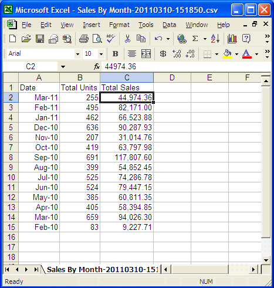Click the Insert Function fx button
Screen dimensions: 274x288
(97, 66)
